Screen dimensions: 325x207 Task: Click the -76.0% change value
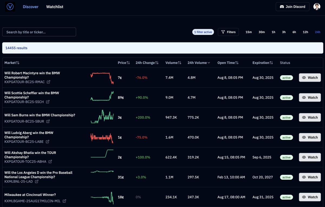[x=141, y=78]
